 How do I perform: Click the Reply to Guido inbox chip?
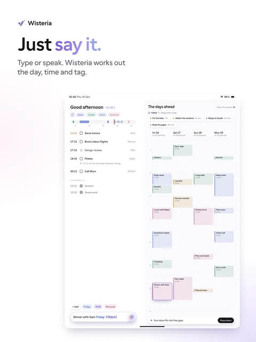tap(218, 118)
